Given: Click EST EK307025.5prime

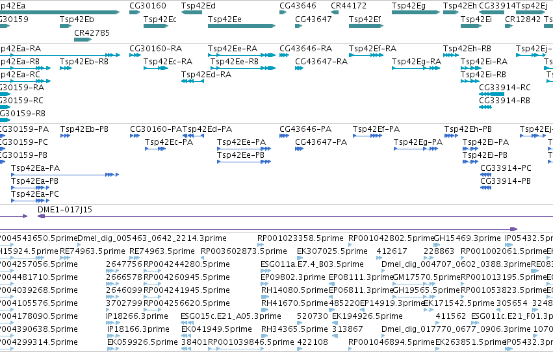Looking at the screenshot, I should (x=332, y=251).
